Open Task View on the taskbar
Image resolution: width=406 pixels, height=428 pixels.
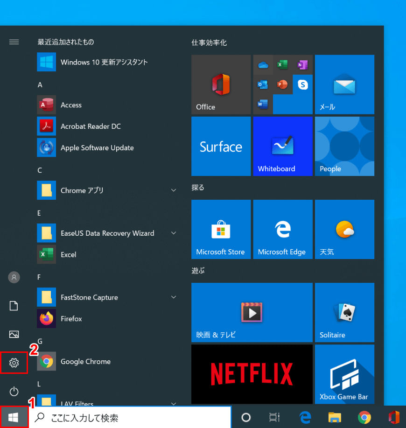point(274,417)
